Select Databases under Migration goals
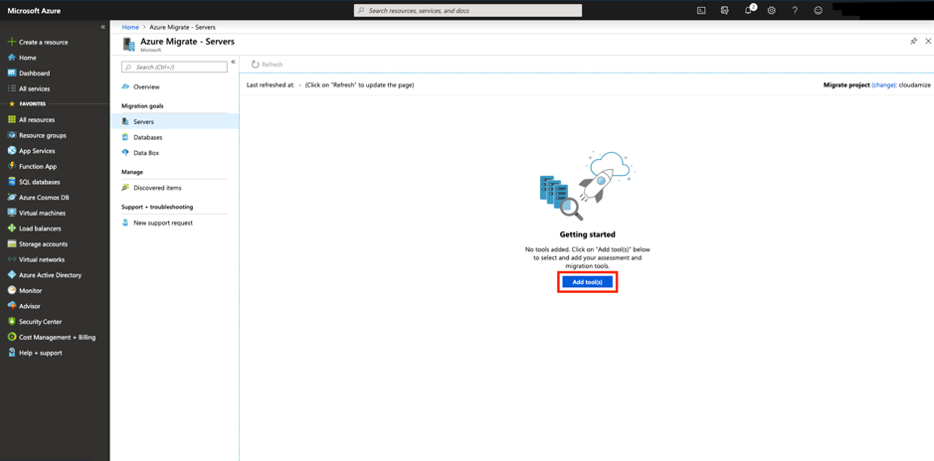Viewport: 934px width, 461px height. point(147,137)
